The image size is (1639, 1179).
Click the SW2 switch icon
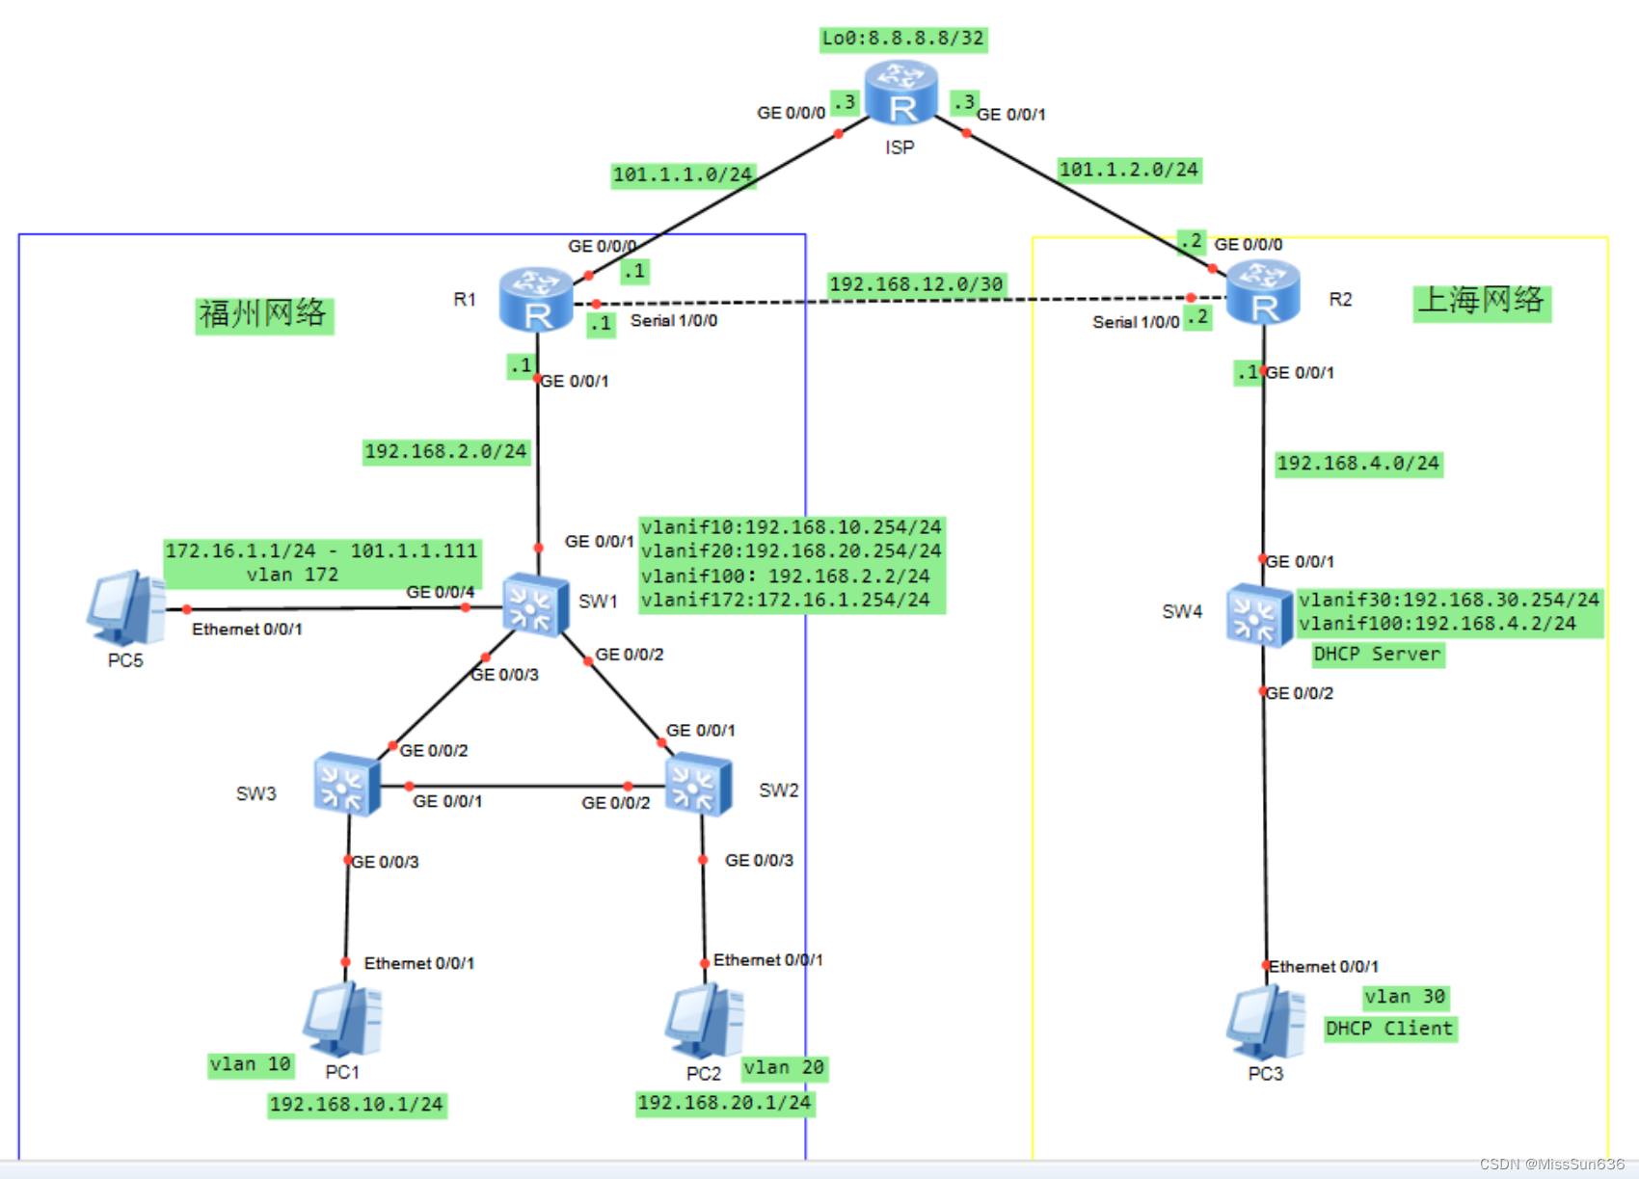point(699,785)
